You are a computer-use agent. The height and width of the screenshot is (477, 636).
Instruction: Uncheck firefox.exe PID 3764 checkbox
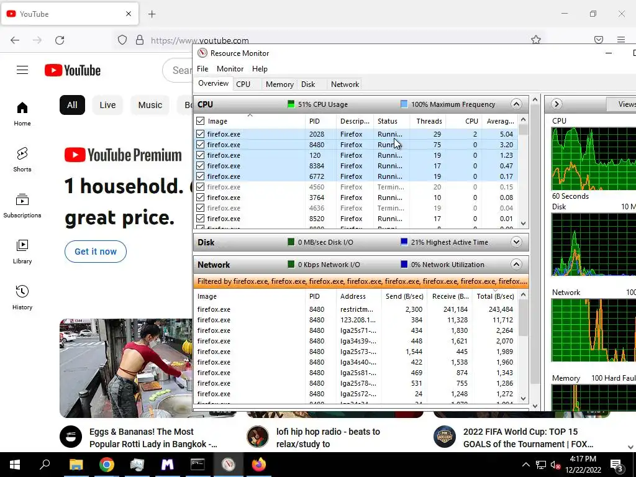(x=201, y=197)
